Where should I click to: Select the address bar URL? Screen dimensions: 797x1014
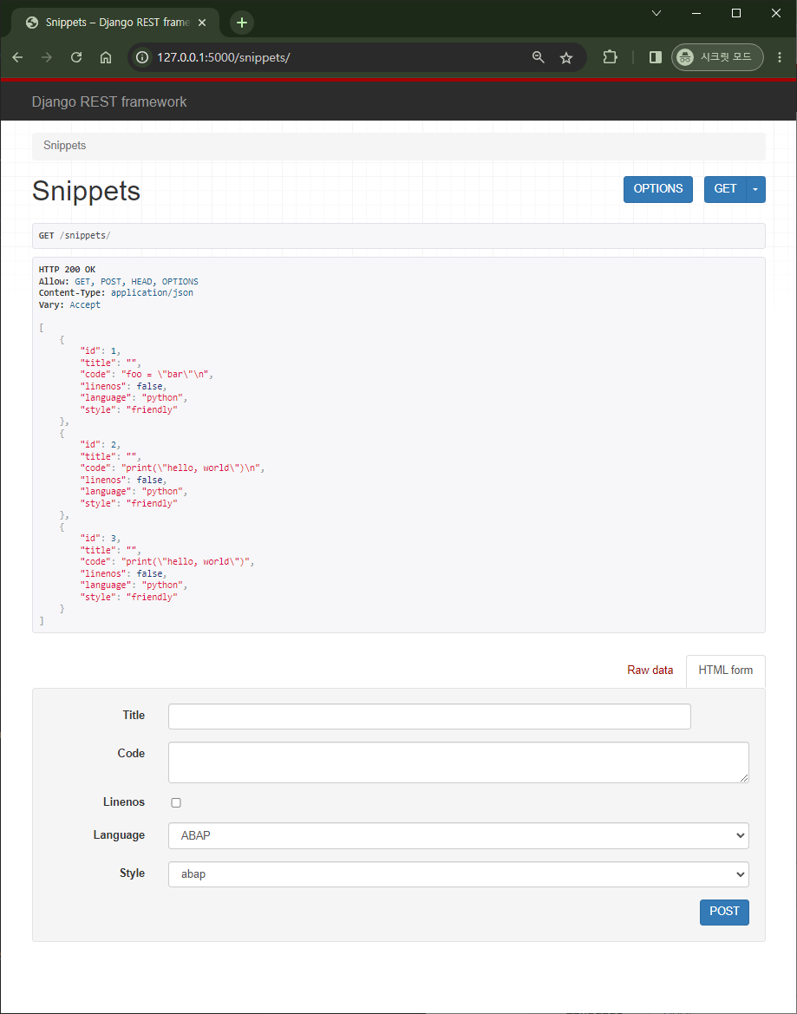click(224, 57)
